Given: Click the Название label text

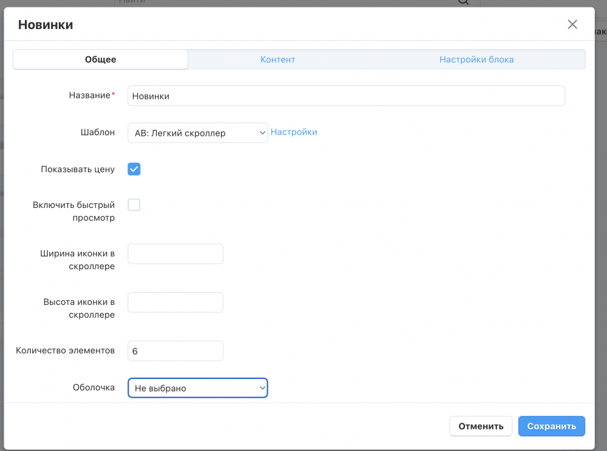Looking at the screenshot, I should tap(89, 95).
